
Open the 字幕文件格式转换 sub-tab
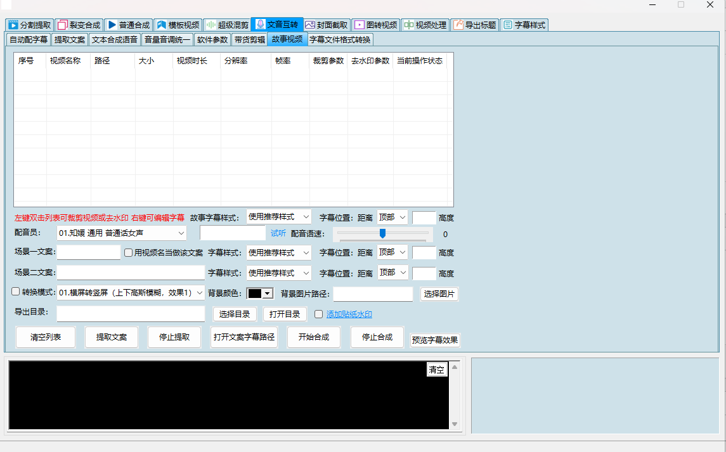(x=340, y=40)
